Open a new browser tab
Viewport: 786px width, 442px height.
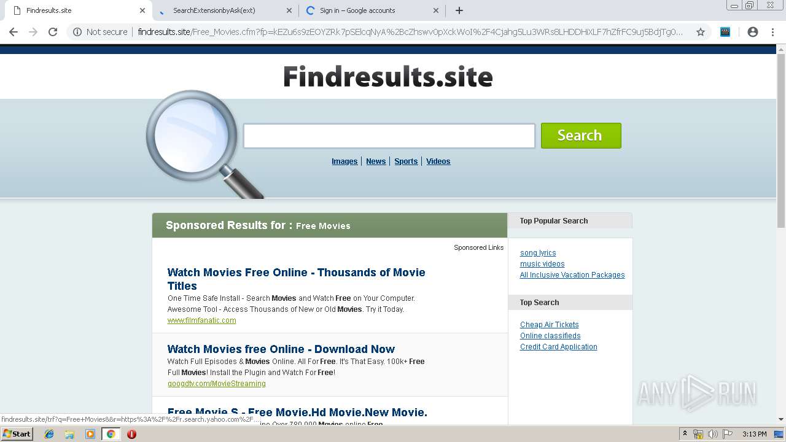point(459,10)
